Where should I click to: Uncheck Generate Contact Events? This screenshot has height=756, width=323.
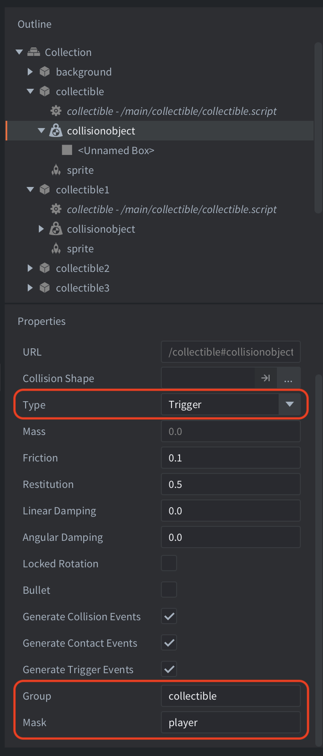(x=169, y=642)
